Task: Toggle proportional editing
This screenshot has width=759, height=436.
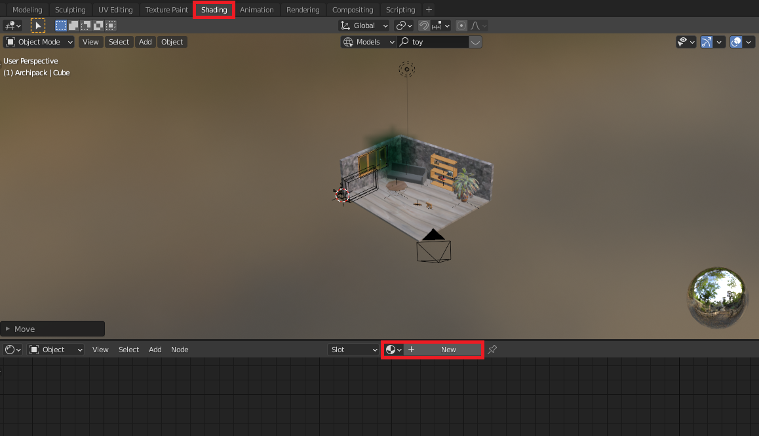Action: tap(461, 26)
